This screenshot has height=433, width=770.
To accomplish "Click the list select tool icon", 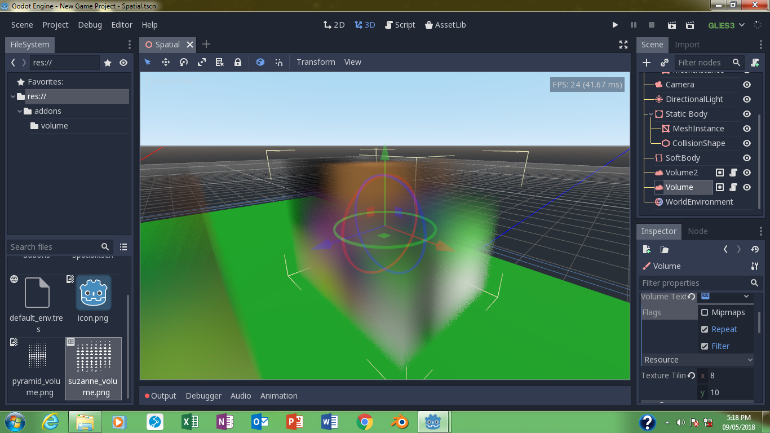I will (220, 62).
